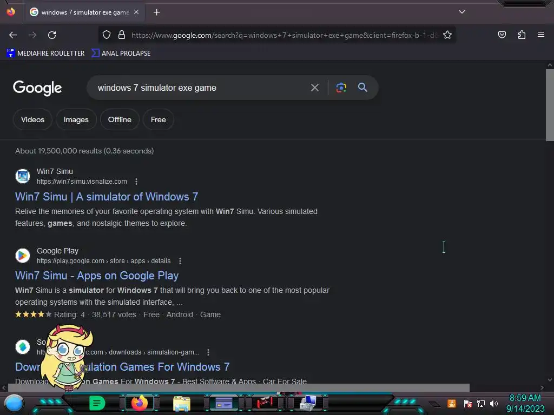Open the green chat app in taskbar
This screenshot has height=415, width=554.
97,403
